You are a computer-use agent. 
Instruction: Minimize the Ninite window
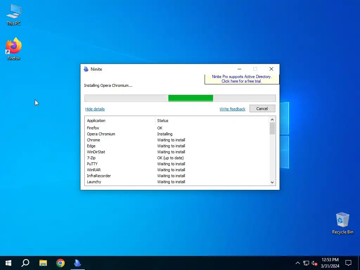(x=239, y=69)
